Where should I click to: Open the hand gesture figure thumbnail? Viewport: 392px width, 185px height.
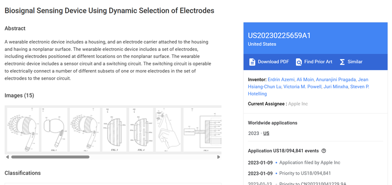click(x=168, y=130)
